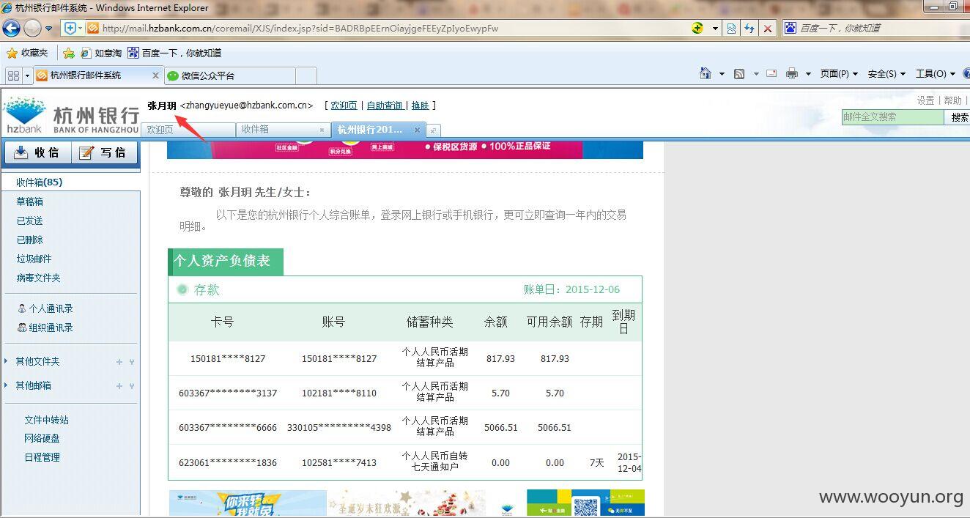Open the recent pages dropdown arrow
Image resolution: width=970 pixels, height=518 pixels.
pyautogui.click(x=49, y=29)
